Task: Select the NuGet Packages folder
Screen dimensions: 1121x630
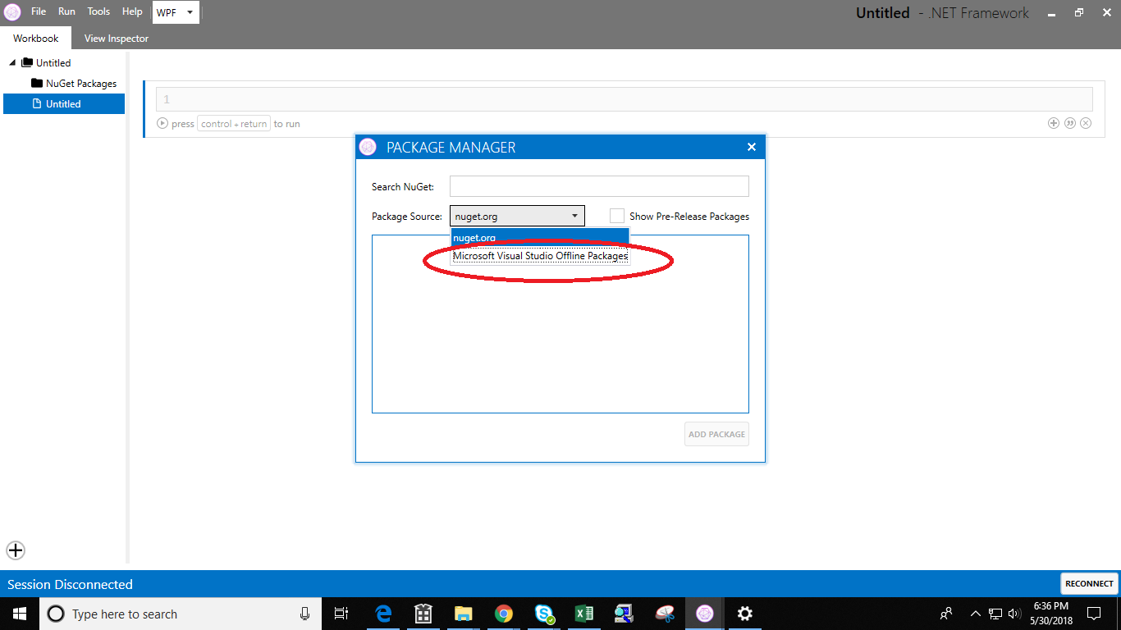Action: coord(74,83)
